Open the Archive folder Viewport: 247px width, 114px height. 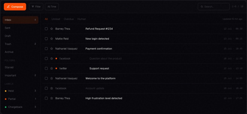click(21, 52)
